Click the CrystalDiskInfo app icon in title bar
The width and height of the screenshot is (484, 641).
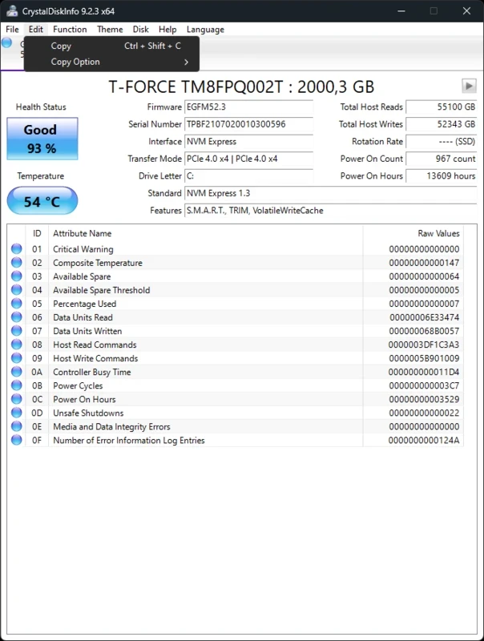click(12, 10)
